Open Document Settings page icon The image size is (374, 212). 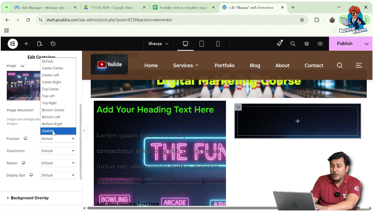pyautogui.click(x=39, y=44)
